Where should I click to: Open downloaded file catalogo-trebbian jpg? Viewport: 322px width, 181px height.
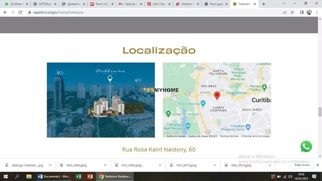pyautogui.click(x=27, y=165)
